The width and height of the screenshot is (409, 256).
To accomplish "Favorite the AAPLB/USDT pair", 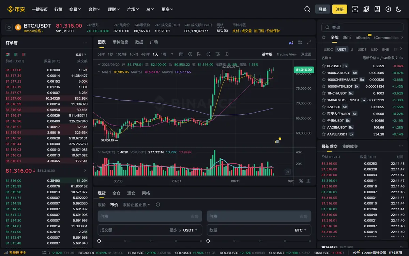I will [x=324, y=134].
